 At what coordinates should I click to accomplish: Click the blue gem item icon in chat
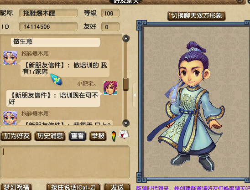pyautogui.click(x=56, y=79)
